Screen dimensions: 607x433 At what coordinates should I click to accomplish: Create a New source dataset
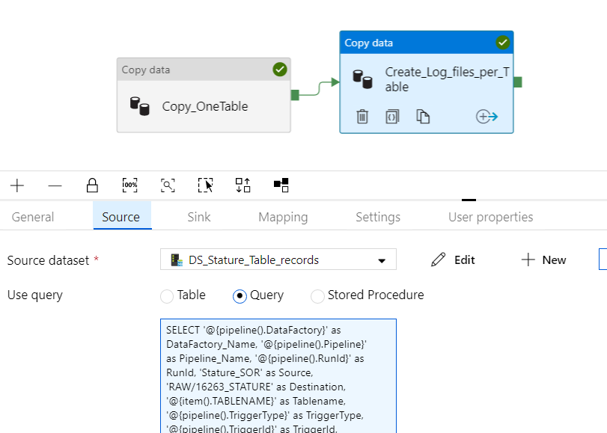[x=543, y=260]
